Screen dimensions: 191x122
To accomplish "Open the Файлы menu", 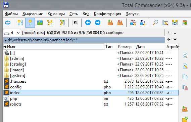I will click(11, 14).
